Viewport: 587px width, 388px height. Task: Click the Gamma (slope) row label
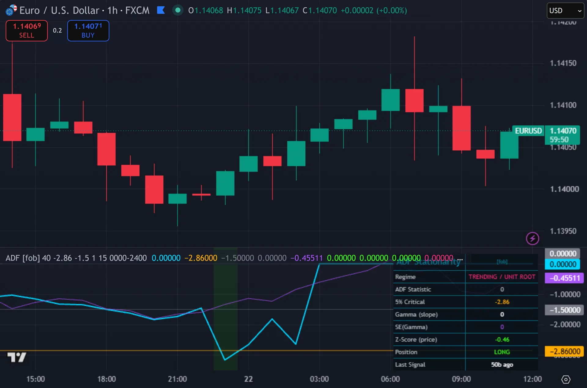coord(416,314)
